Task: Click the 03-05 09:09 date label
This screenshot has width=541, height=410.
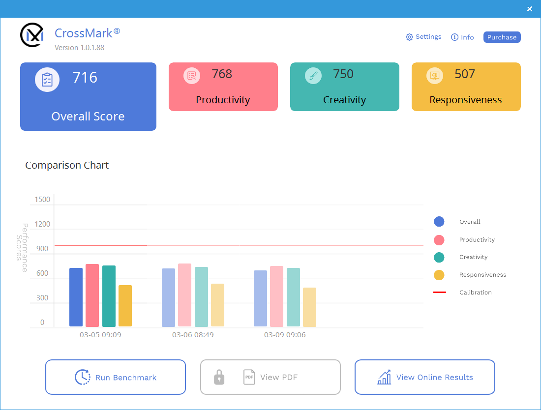Action: tap(100, 335)
